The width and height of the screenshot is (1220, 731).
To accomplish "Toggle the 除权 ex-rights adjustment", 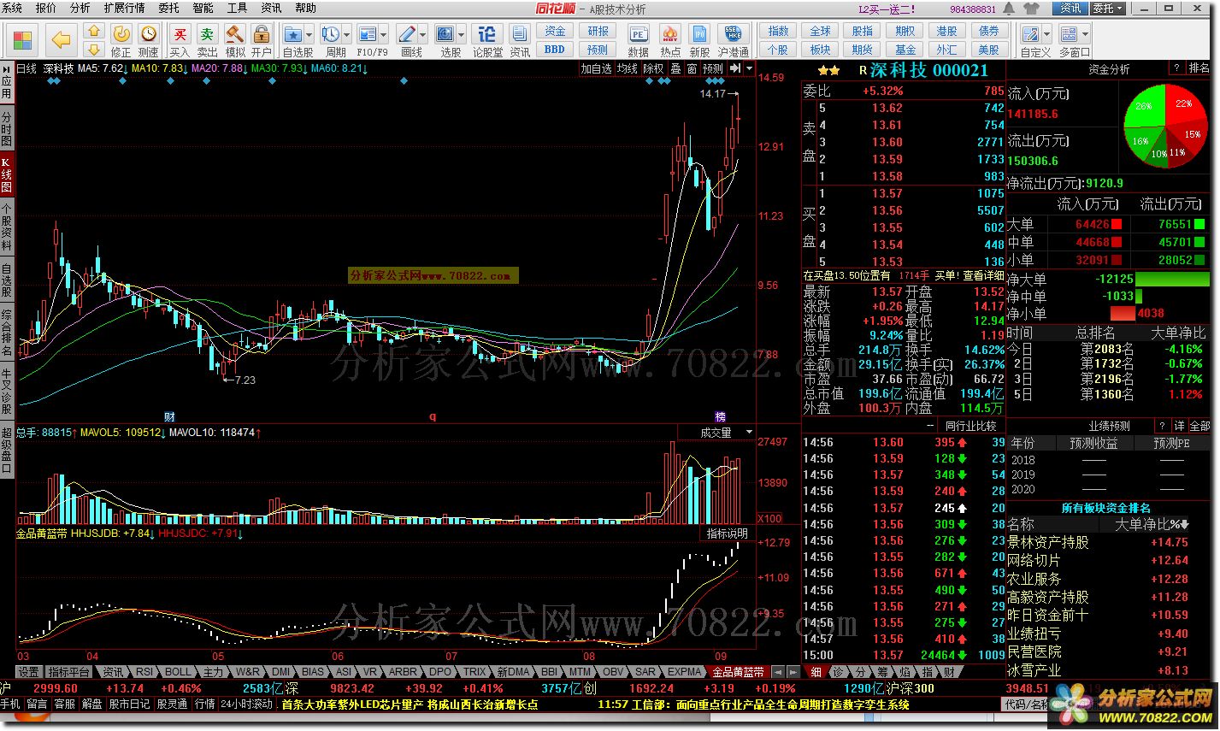I will (x=653, y=68).
